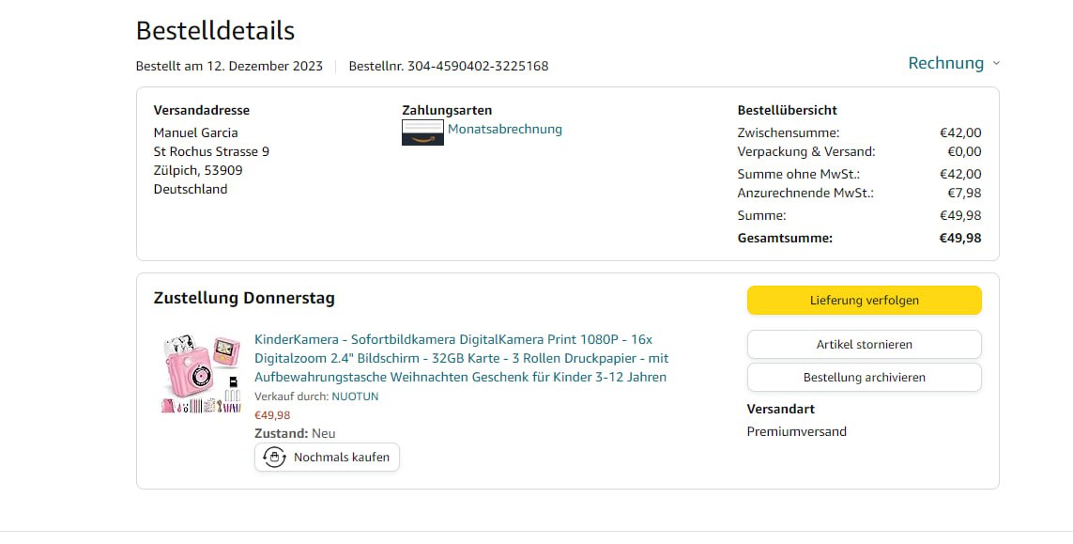Click the recipient name Manuel Garcia
Image resolution: width=1073 pixels, height=544 pixels.
(195, 132)
